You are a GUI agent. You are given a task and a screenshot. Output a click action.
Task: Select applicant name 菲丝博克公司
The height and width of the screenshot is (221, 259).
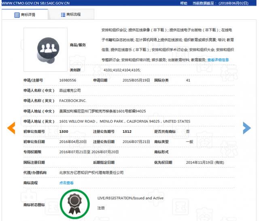coord(70,91)
